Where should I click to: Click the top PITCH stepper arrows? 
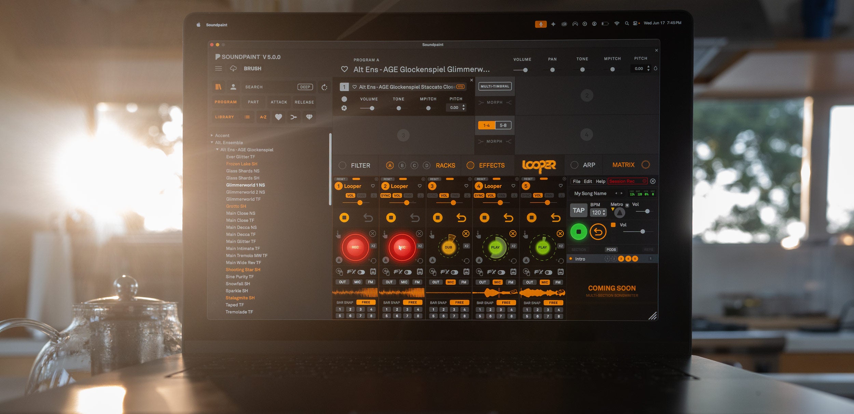[x=648, y=69]
